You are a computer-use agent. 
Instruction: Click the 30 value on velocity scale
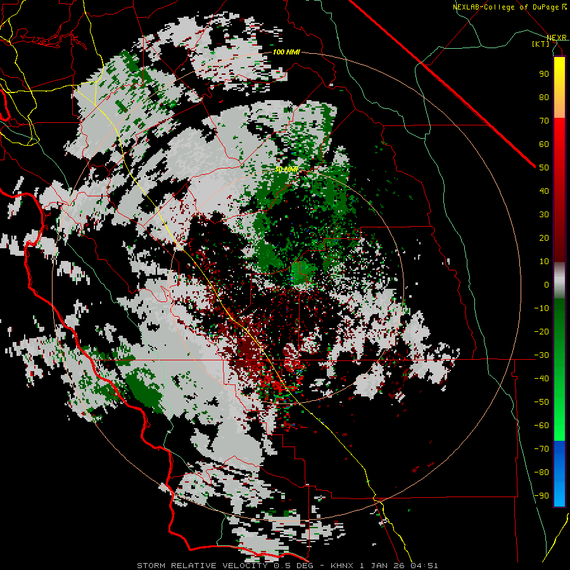544,215
